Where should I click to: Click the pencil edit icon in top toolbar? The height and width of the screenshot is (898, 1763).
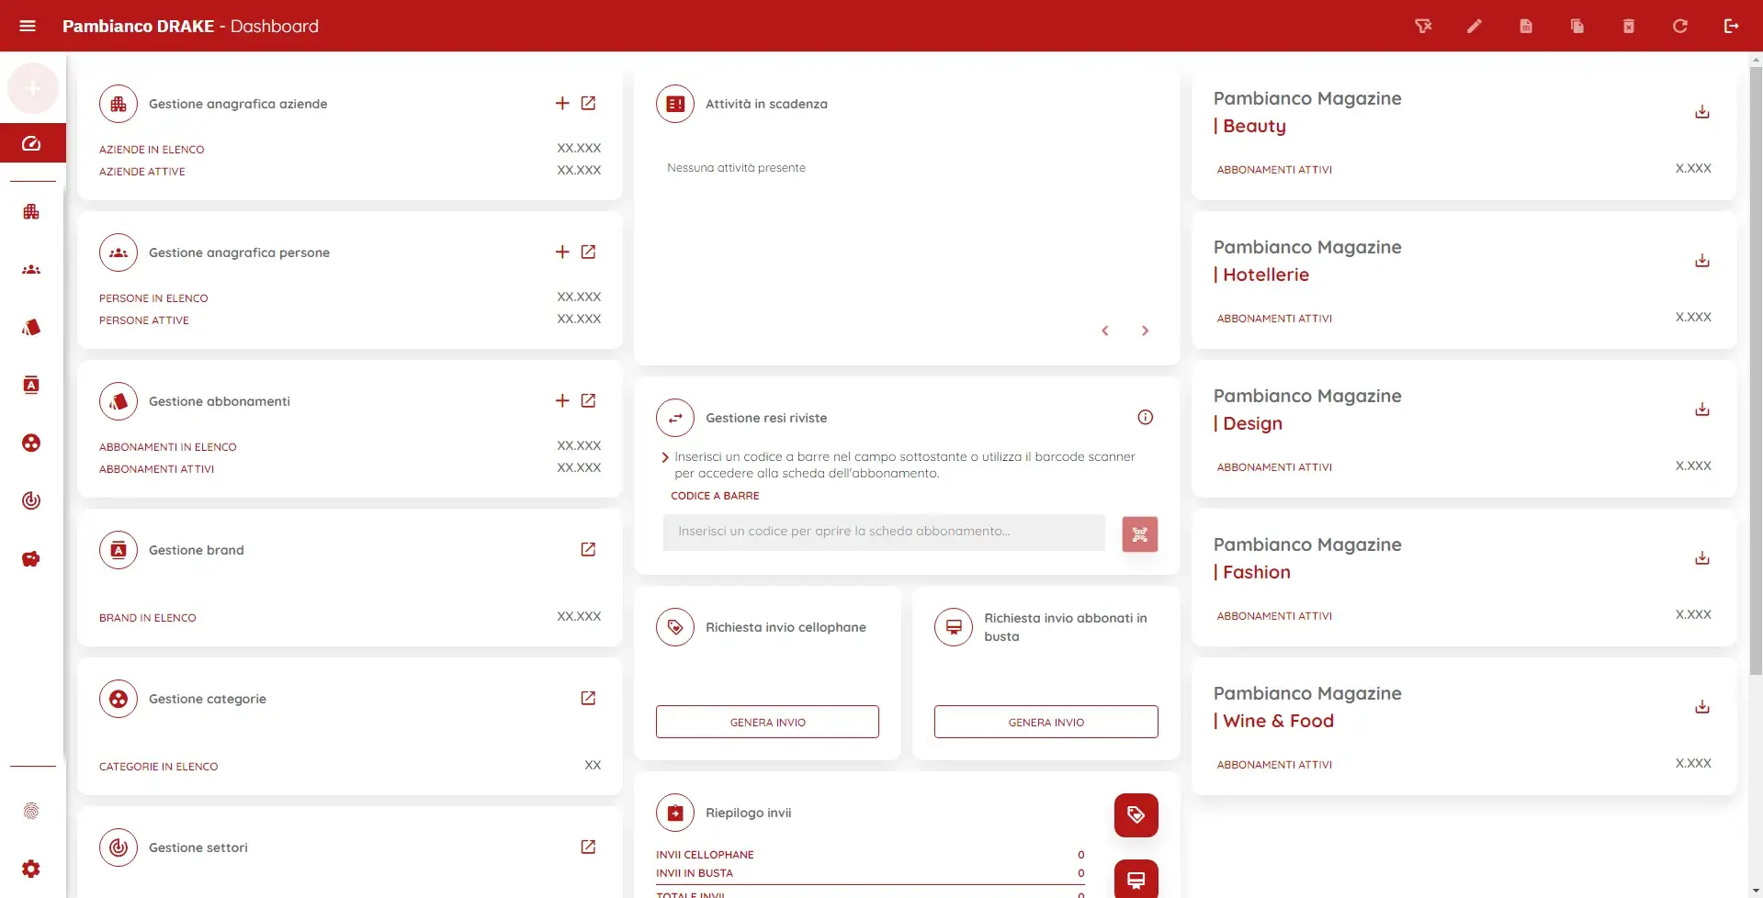[1475, 26]
